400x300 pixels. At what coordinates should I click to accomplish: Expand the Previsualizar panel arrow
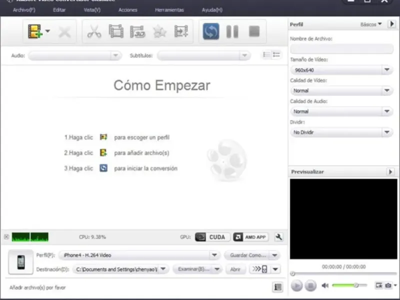point(390,171)
